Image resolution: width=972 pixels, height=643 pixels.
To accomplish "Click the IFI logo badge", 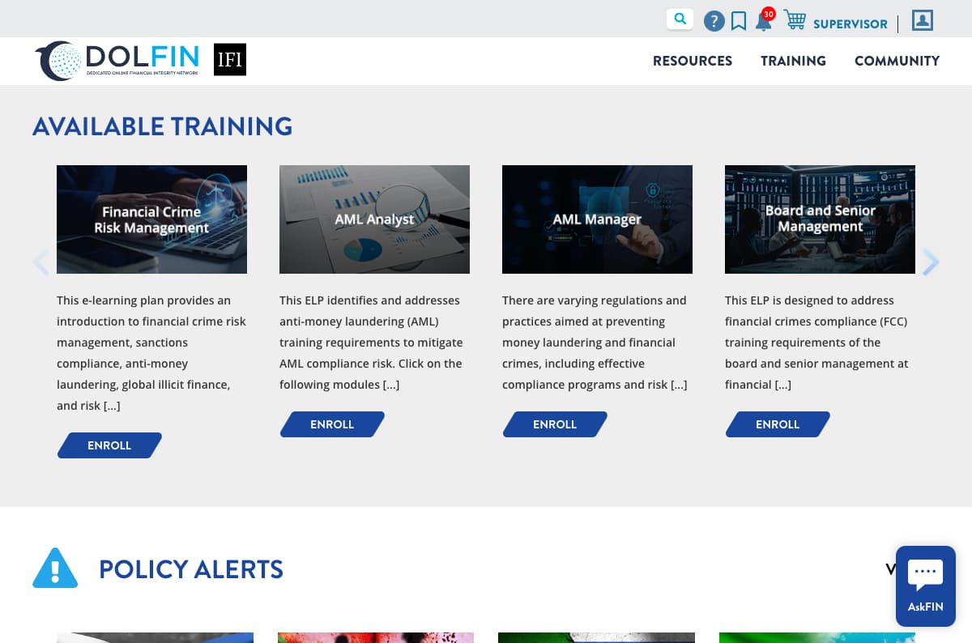I will point(230,59).
